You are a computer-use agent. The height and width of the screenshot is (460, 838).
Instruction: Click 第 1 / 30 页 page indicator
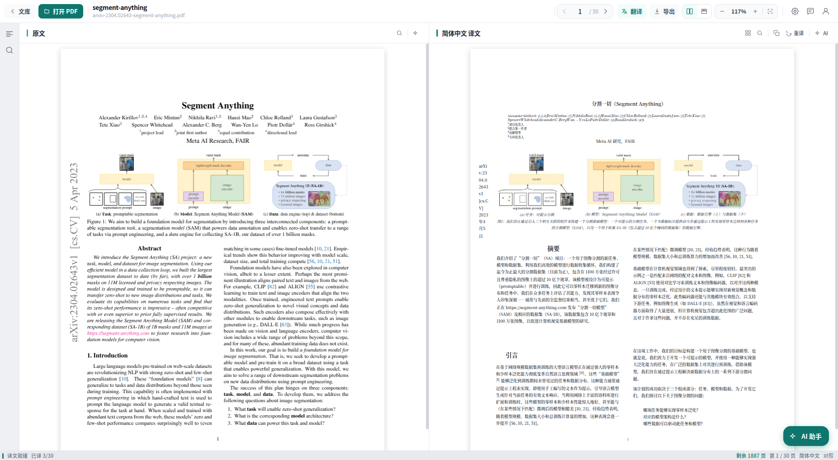[782, 455]
